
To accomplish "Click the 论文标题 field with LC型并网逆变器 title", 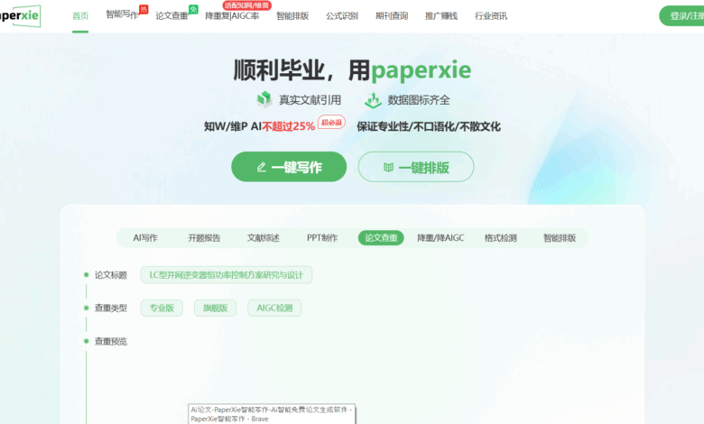I will tap(226, 275).
